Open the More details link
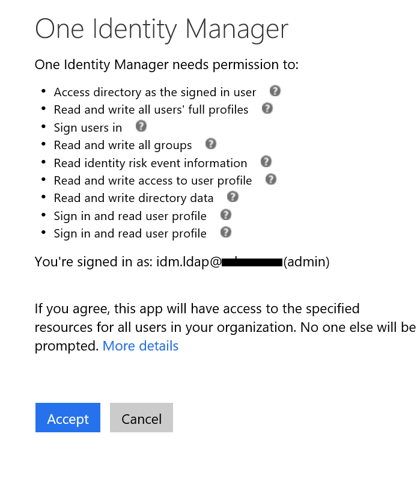420x484 pixels. pyautogui.click(x=141, y=346)
